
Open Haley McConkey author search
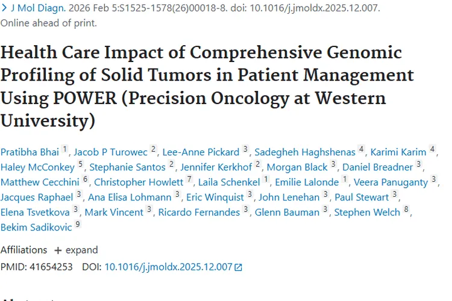click(37, 167)
